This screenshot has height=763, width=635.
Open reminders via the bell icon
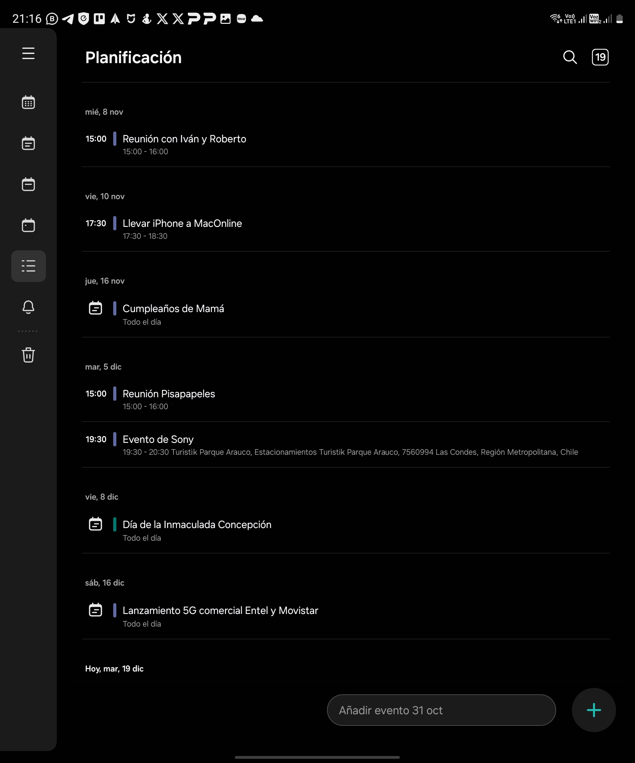tap(28, 307)
